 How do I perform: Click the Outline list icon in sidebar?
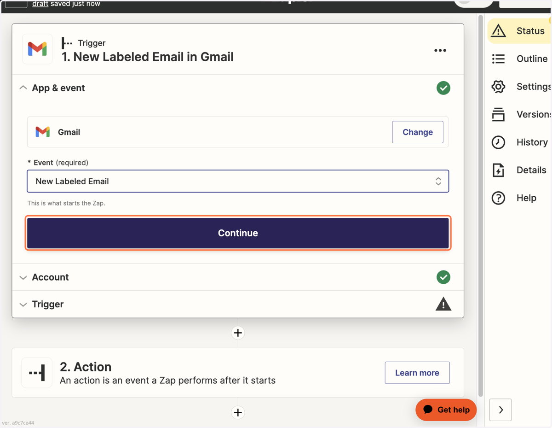coord(498,59)
